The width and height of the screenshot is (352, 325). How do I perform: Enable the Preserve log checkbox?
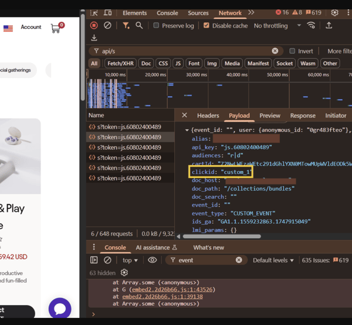click(156, 25)
